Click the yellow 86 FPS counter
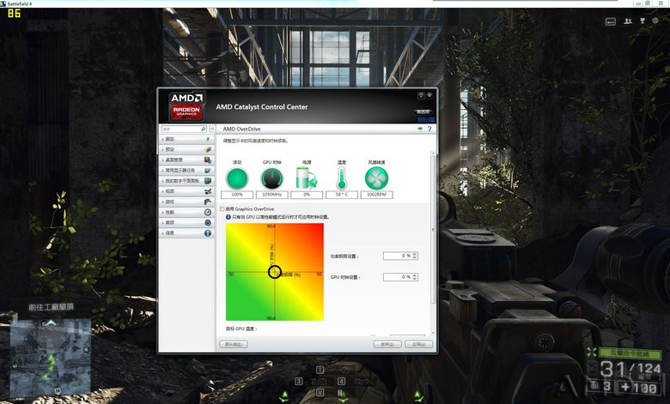The image size is (670, 404). [14, 13]
